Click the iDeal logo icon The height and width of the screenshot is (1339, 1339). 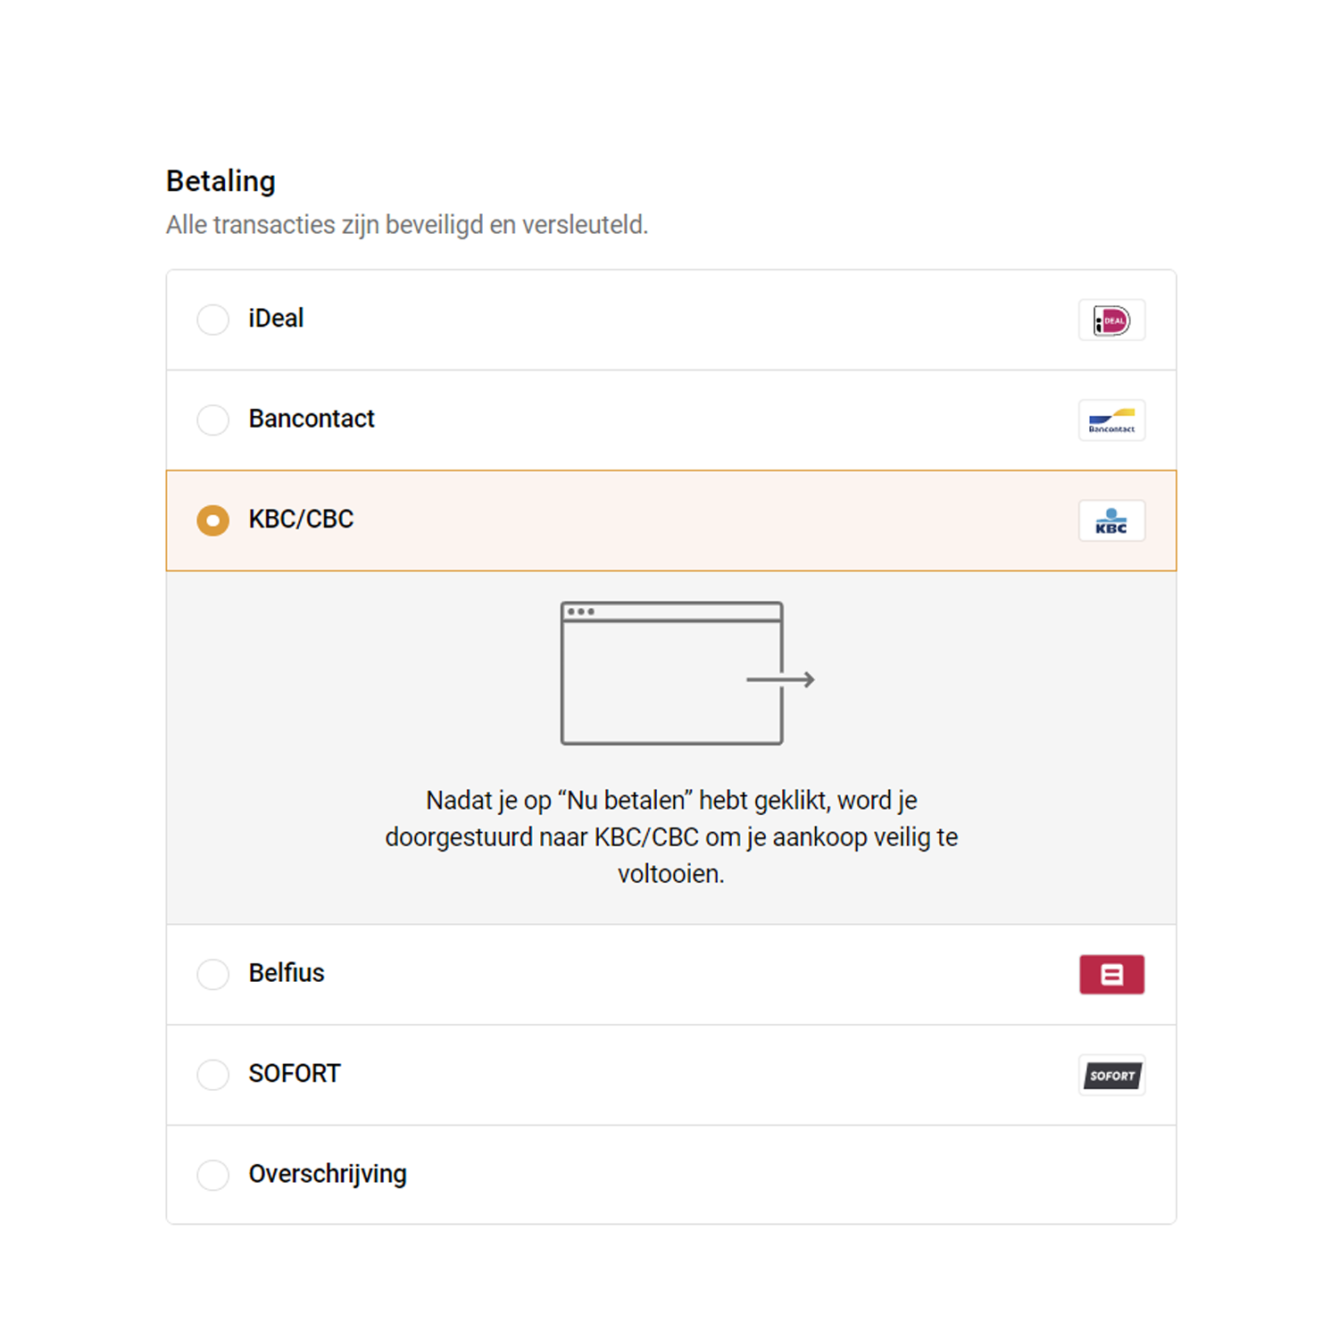point(1111,320)
